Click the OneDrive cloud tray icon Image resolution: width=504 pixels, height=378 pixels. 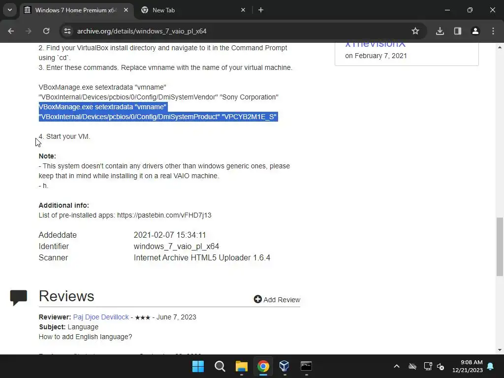(412, 366)
